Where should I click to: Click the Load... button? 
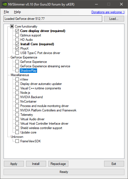point(114,18)
